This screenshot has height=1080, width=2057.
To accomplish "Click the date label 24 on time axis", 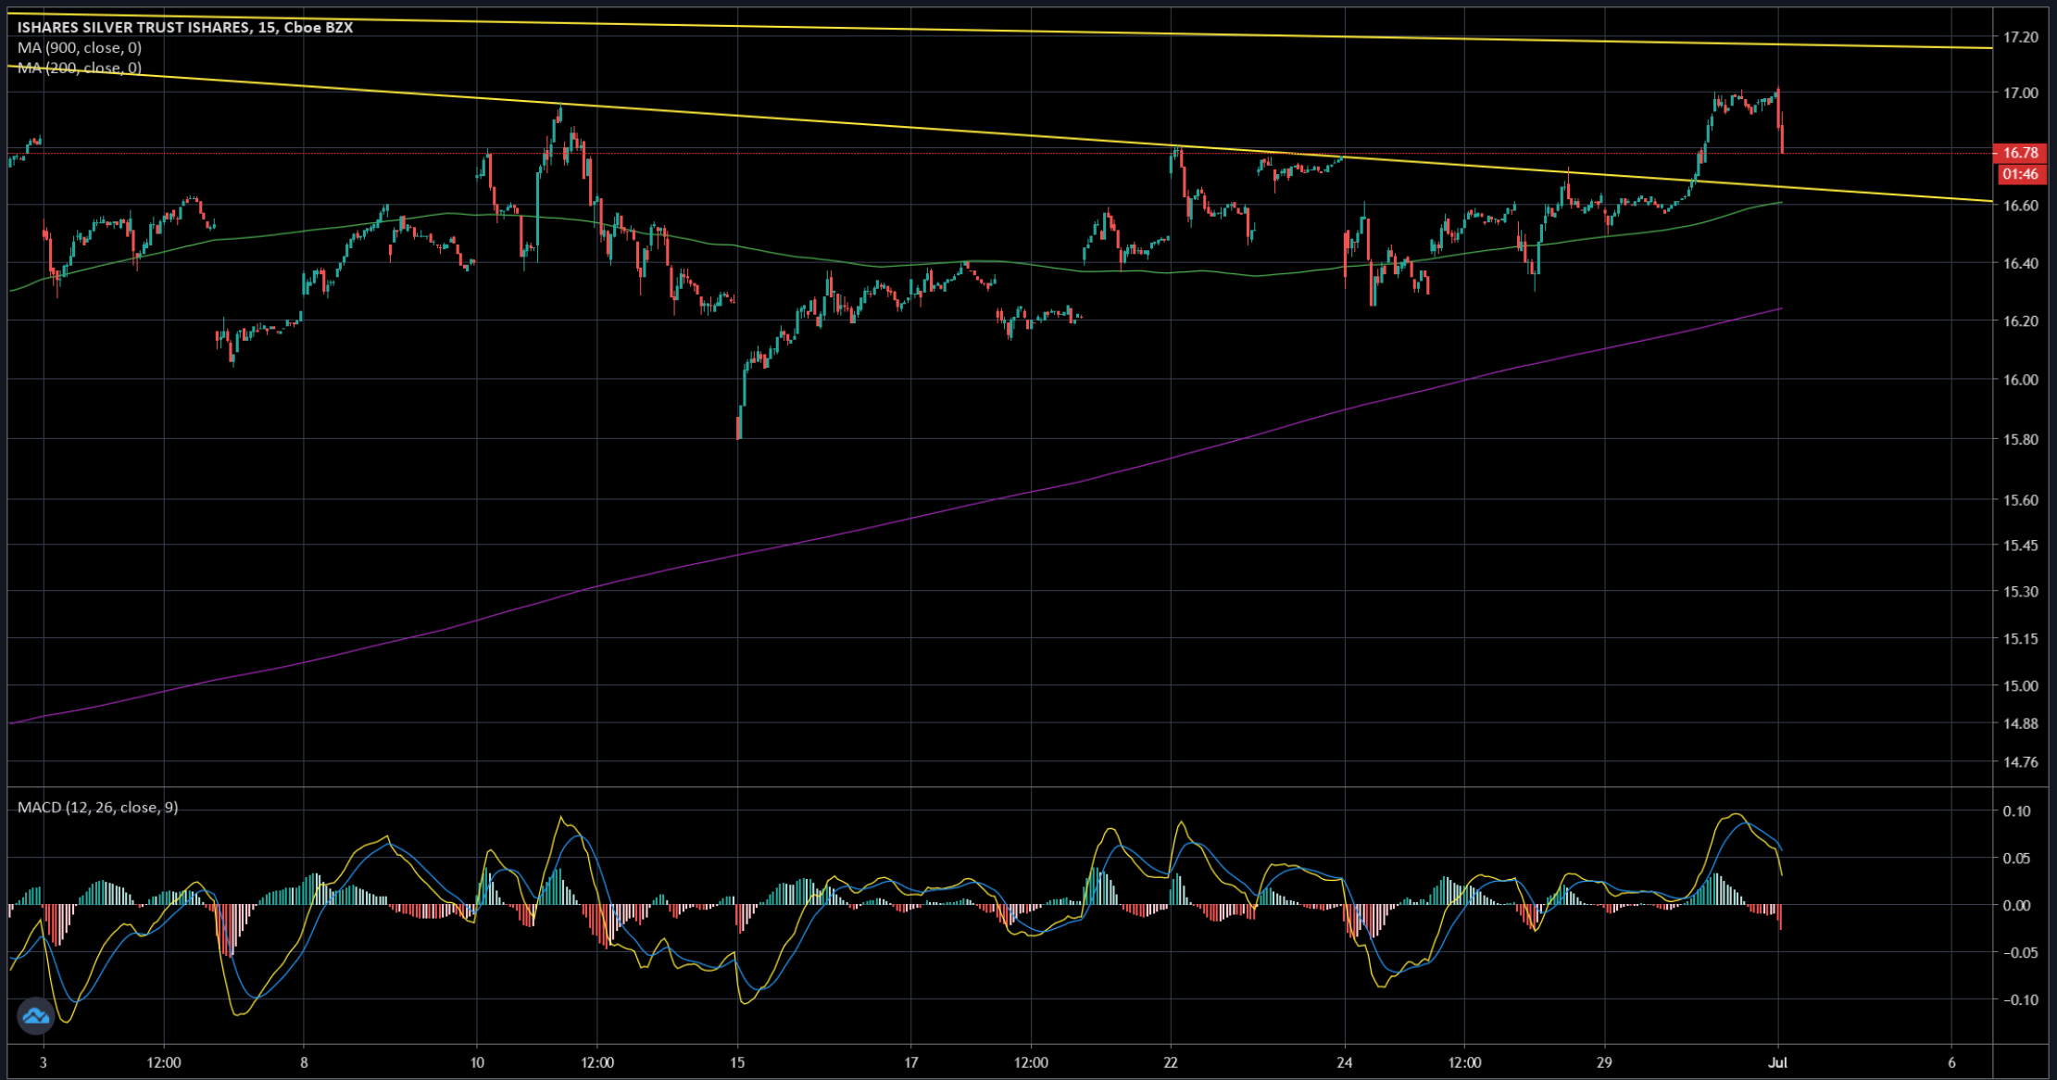I will [x=1345, y=1062].
